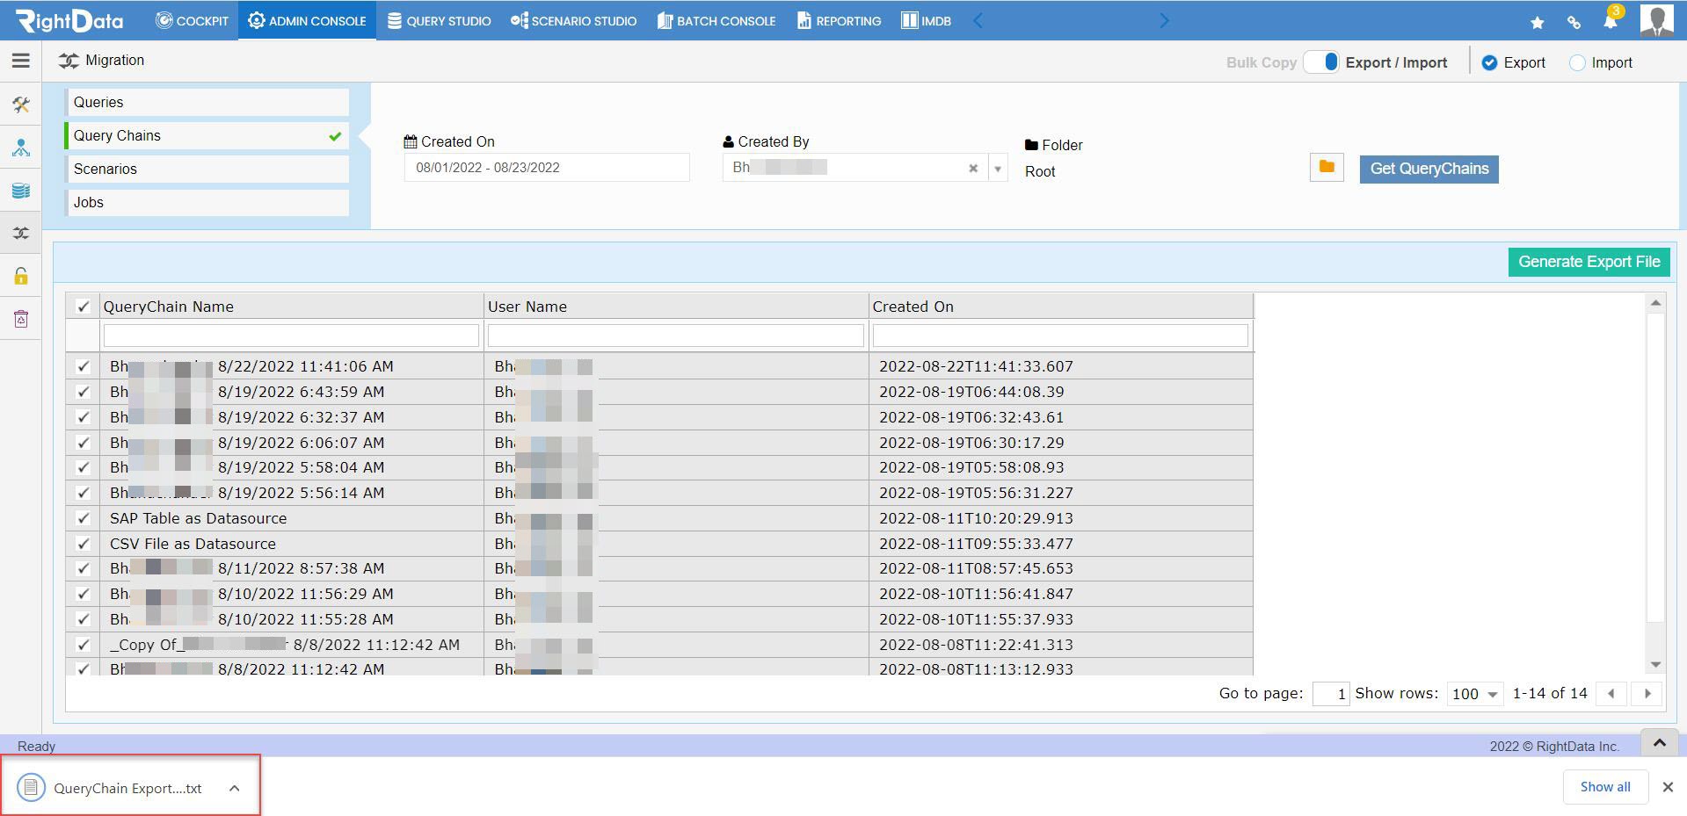The height and width of the screenshot is (816, 1687).
Task: Click inside the QueryChain Name filter field
Action: (x=290, y=335)
